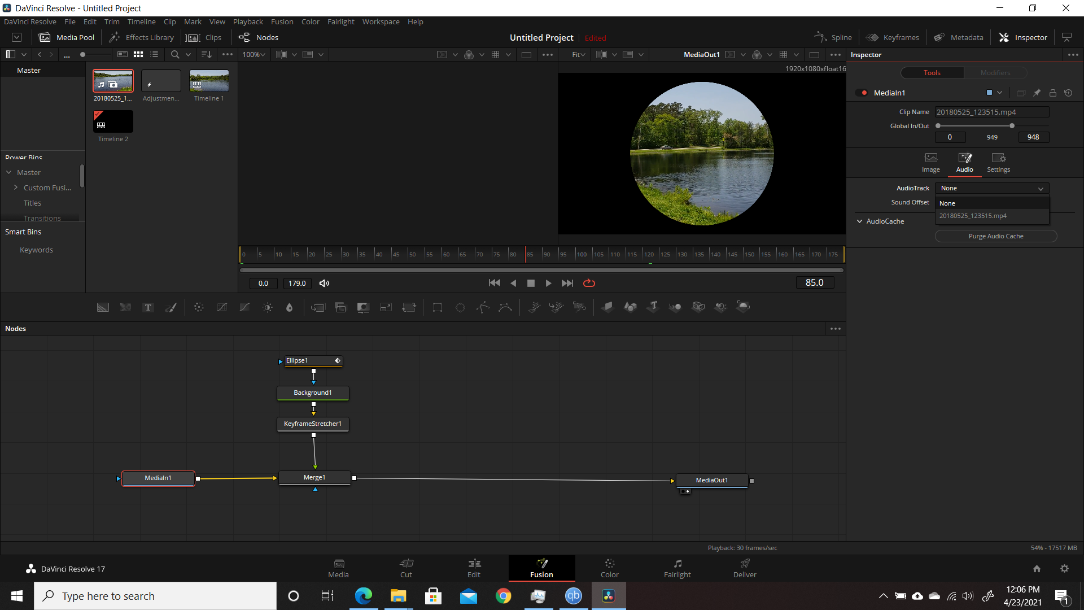Add a Shape 3D node
This screenshot has width=1084, height=610.
630,307
